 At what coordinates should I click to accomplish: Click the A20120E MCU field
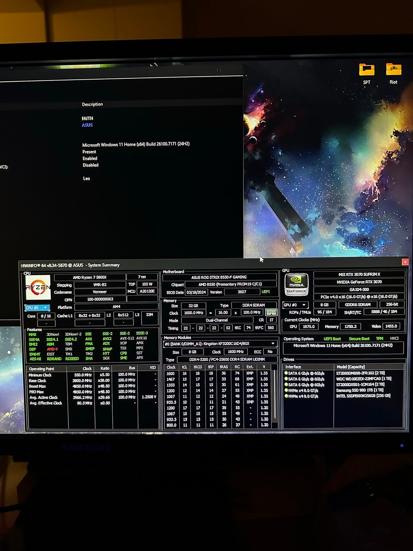click(147, 291)
